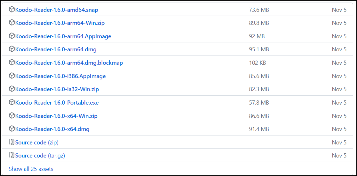This screenshot has width=357, height=176.
Task: Expand list with Show all 25 assets
Action: coord(31,169)
